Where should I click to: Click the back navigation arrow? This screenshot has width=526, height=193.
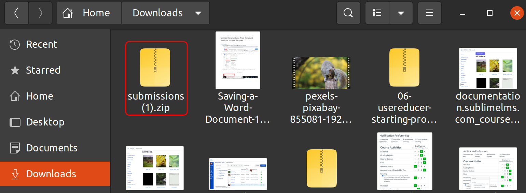[x=16, y=13]
